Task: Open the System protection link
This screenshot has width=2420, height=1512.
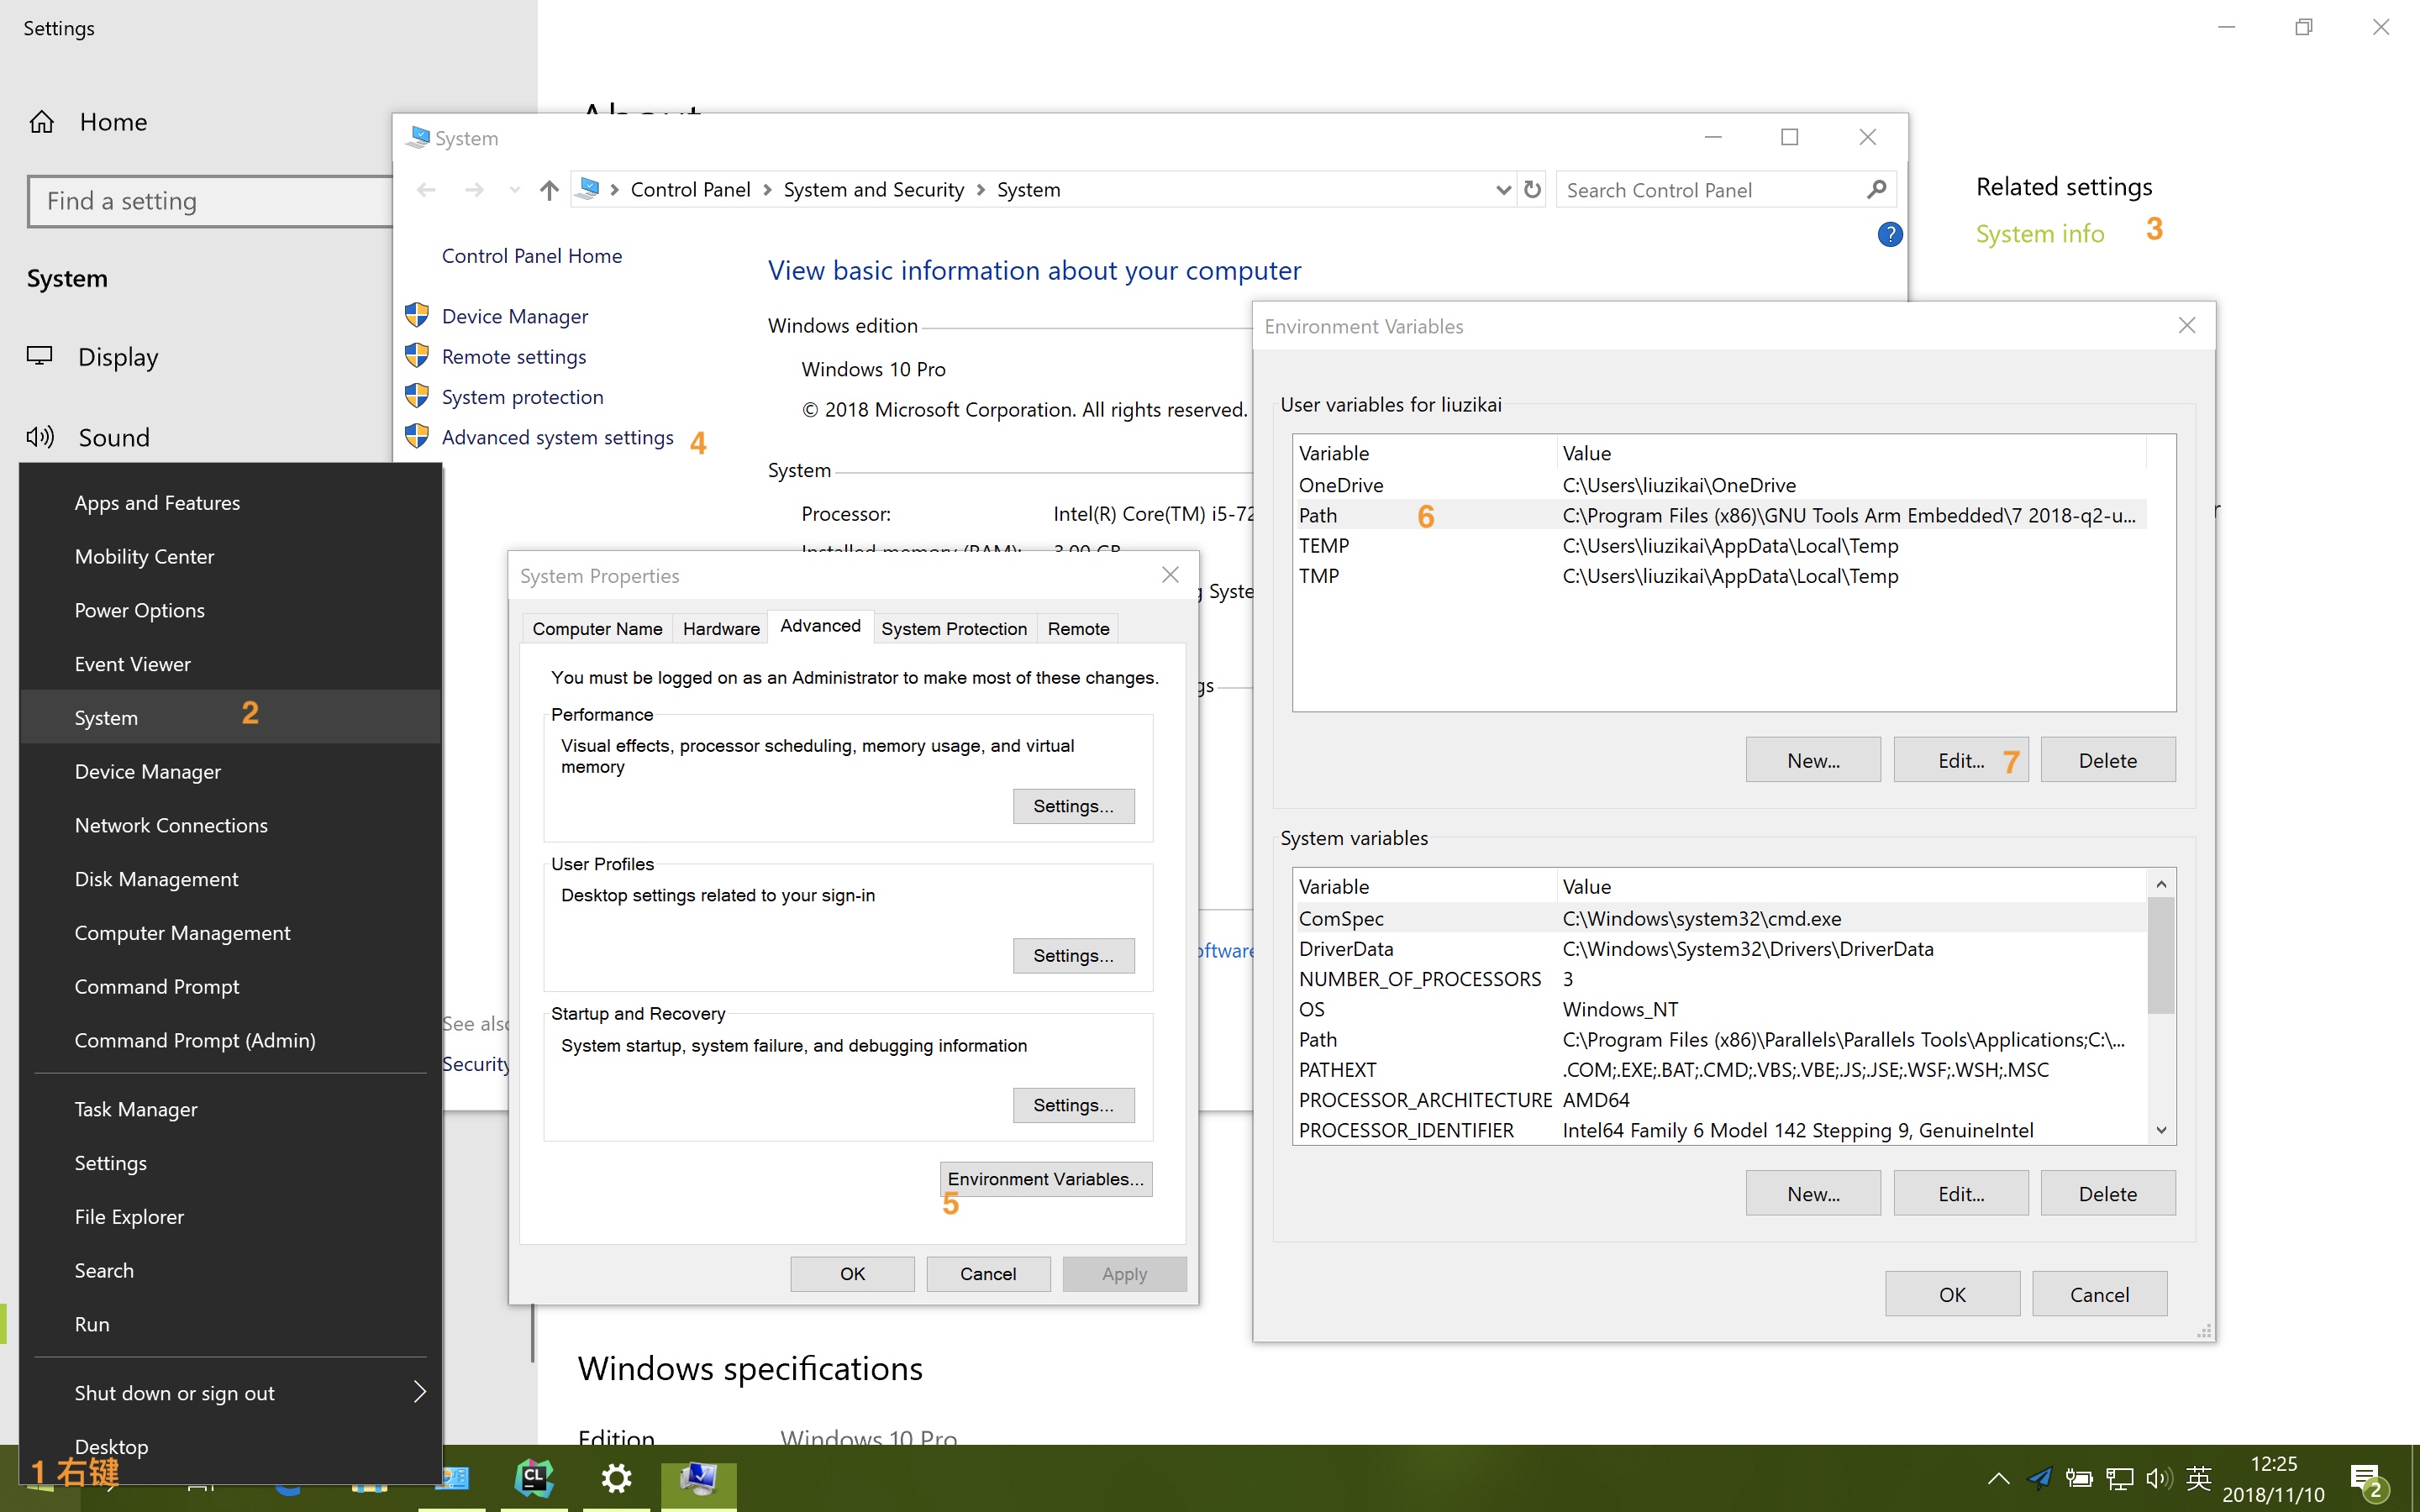Action: tap(522, 397)
